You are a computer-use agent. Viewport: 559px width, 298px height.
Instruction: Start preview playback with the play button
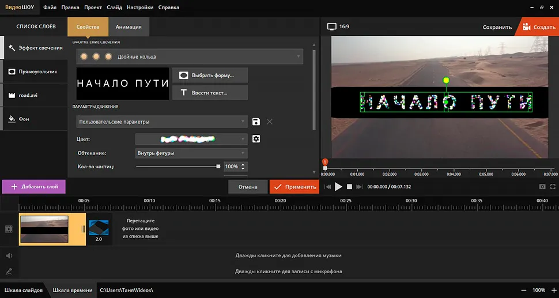pos(338,187)
